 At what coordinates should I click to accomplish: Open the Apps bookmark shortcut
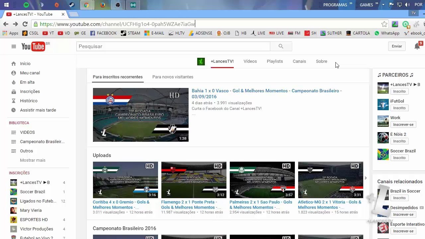[10, 33]
